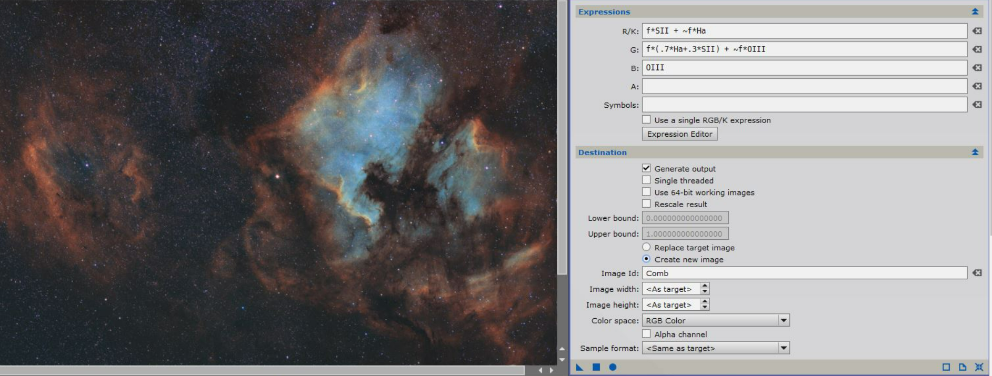Uncheck Generate output
The image size is (992, 376).
[646, 168]
